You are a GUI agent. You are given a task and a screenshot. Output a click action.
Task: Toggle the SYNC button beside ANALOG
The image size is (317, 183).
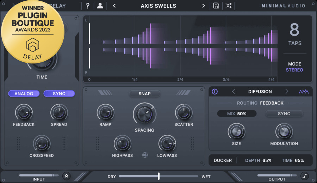pos(59,93)
